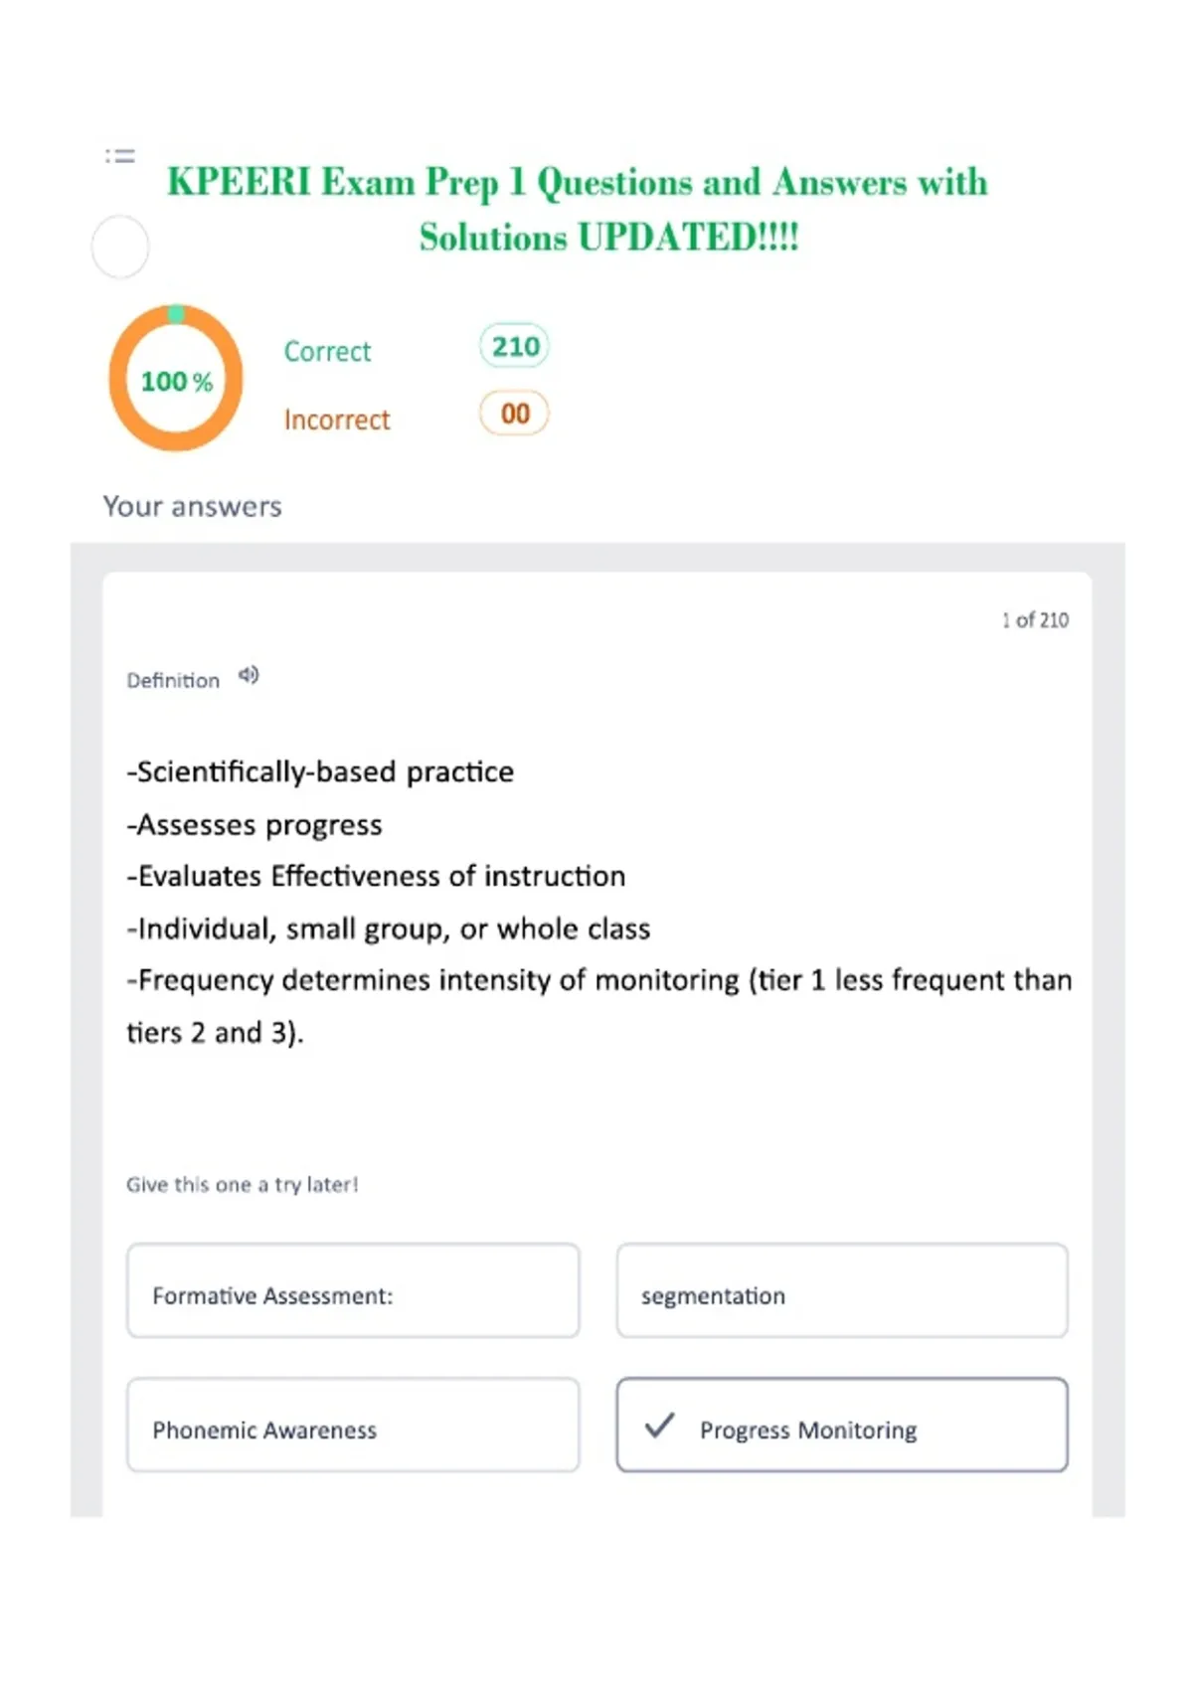Click the 00 incorrect count badge
1193x1690 pixels.
514,414
